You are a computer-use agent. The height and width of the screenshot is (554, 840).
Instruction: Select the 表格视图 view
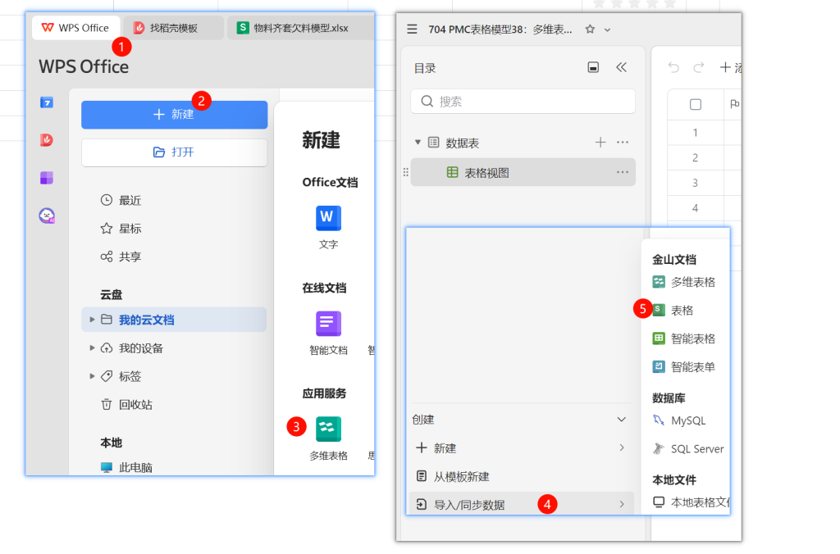pos(523,172)
